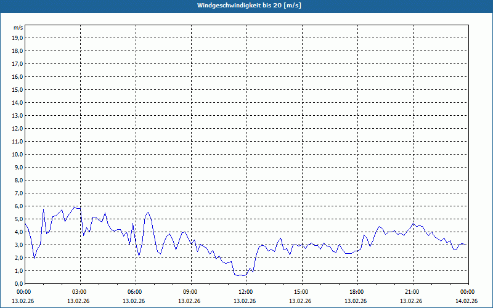
Task: Select the 5,0 y-axis label
Action: pos(18,219)
